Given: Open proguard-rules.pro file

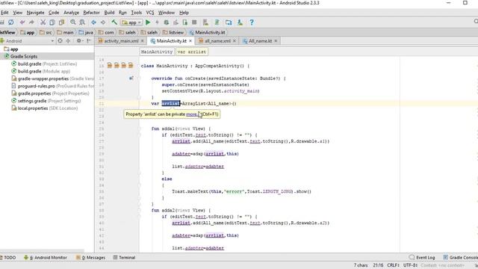Looking at the screenshot, I should point(52,86).
